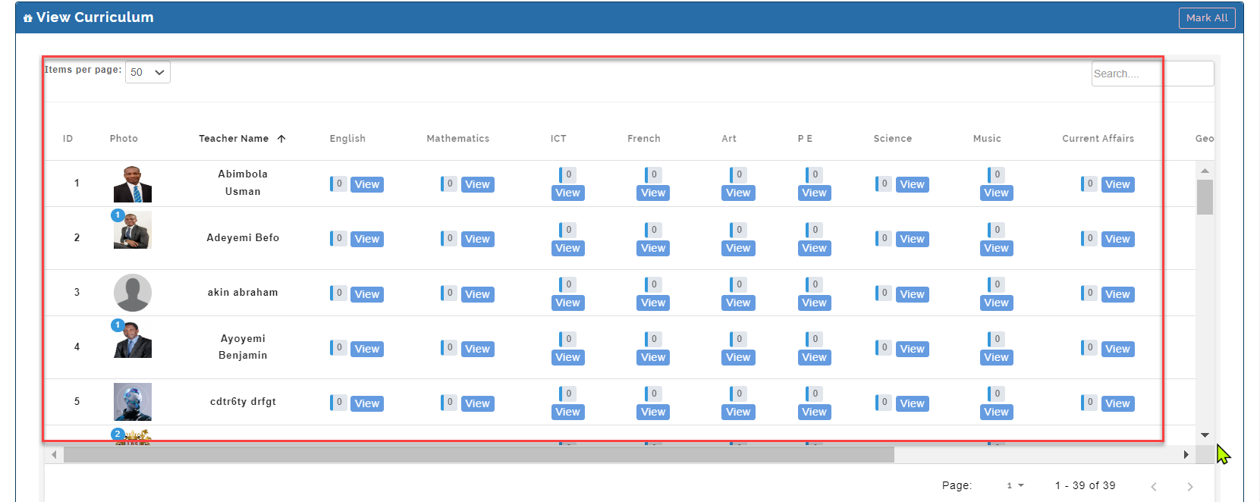Click the View Curriculum title icon
Image resolution: width=1260 pixels, height=502 pixels.
point(28,18)
